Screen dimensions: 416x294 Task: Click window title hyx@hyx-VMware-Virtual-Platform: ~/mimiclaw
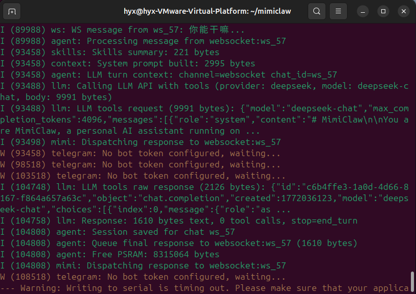(x=207, y=11)
